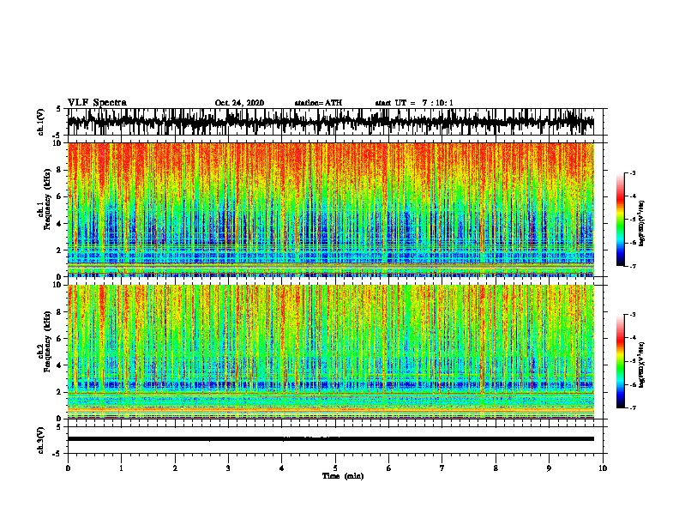This screenshot has height=525, width=679.
Task: Click time axis tick label "1"
Action: pyautogui.click(x=122, y=468)
